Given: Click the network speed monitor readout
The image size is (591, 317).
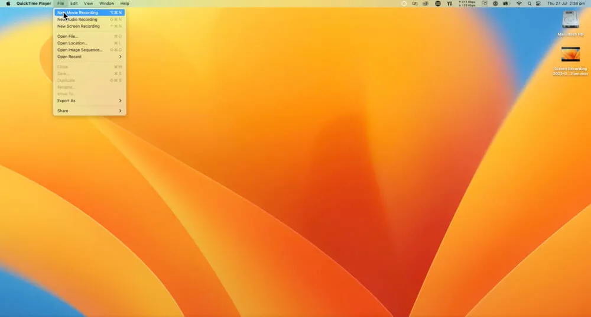Looking at the screenshot, I should click(466, 4).
